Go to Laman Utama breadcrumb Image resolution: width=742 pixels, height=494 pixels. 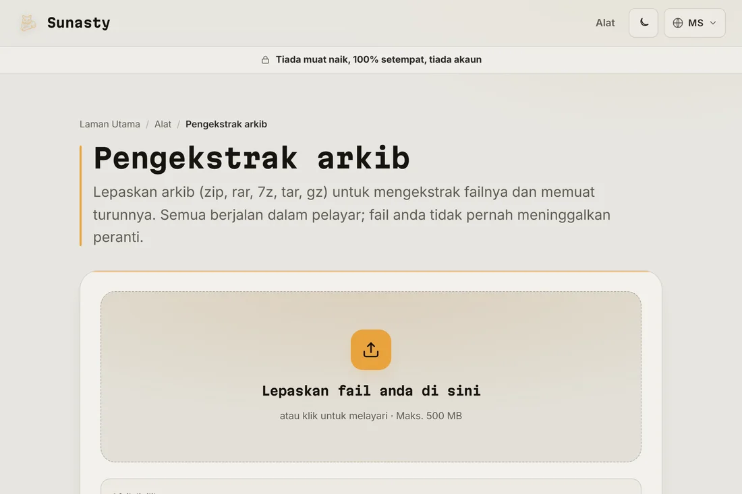pyautogui.click(x=110, y=124)
